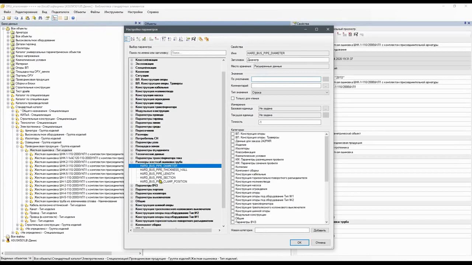Screen dimensions: 472x265
Task: Sort parameters alphabetically with A-Z icon
Action: click(x=133, y=39)
